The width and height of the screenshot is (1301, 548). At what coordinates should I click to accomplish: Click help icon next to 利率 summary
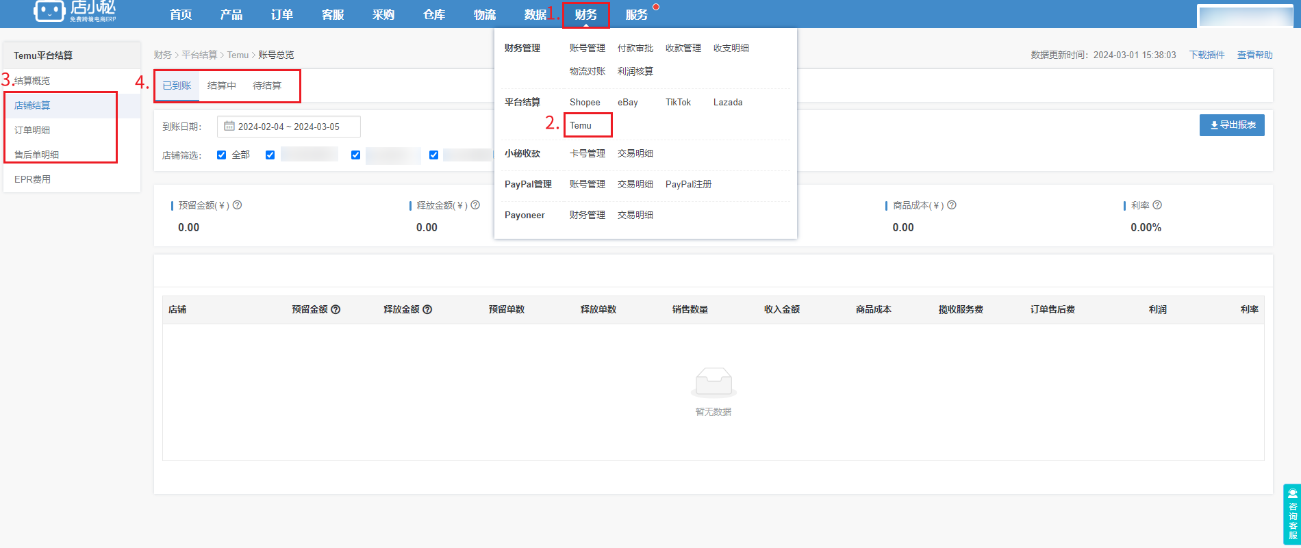(1157, 205)
